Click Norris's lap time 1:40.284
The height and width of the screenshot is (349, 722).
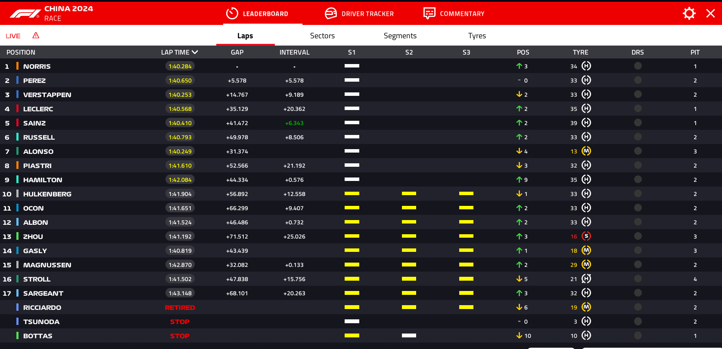(x=180, y=66)
